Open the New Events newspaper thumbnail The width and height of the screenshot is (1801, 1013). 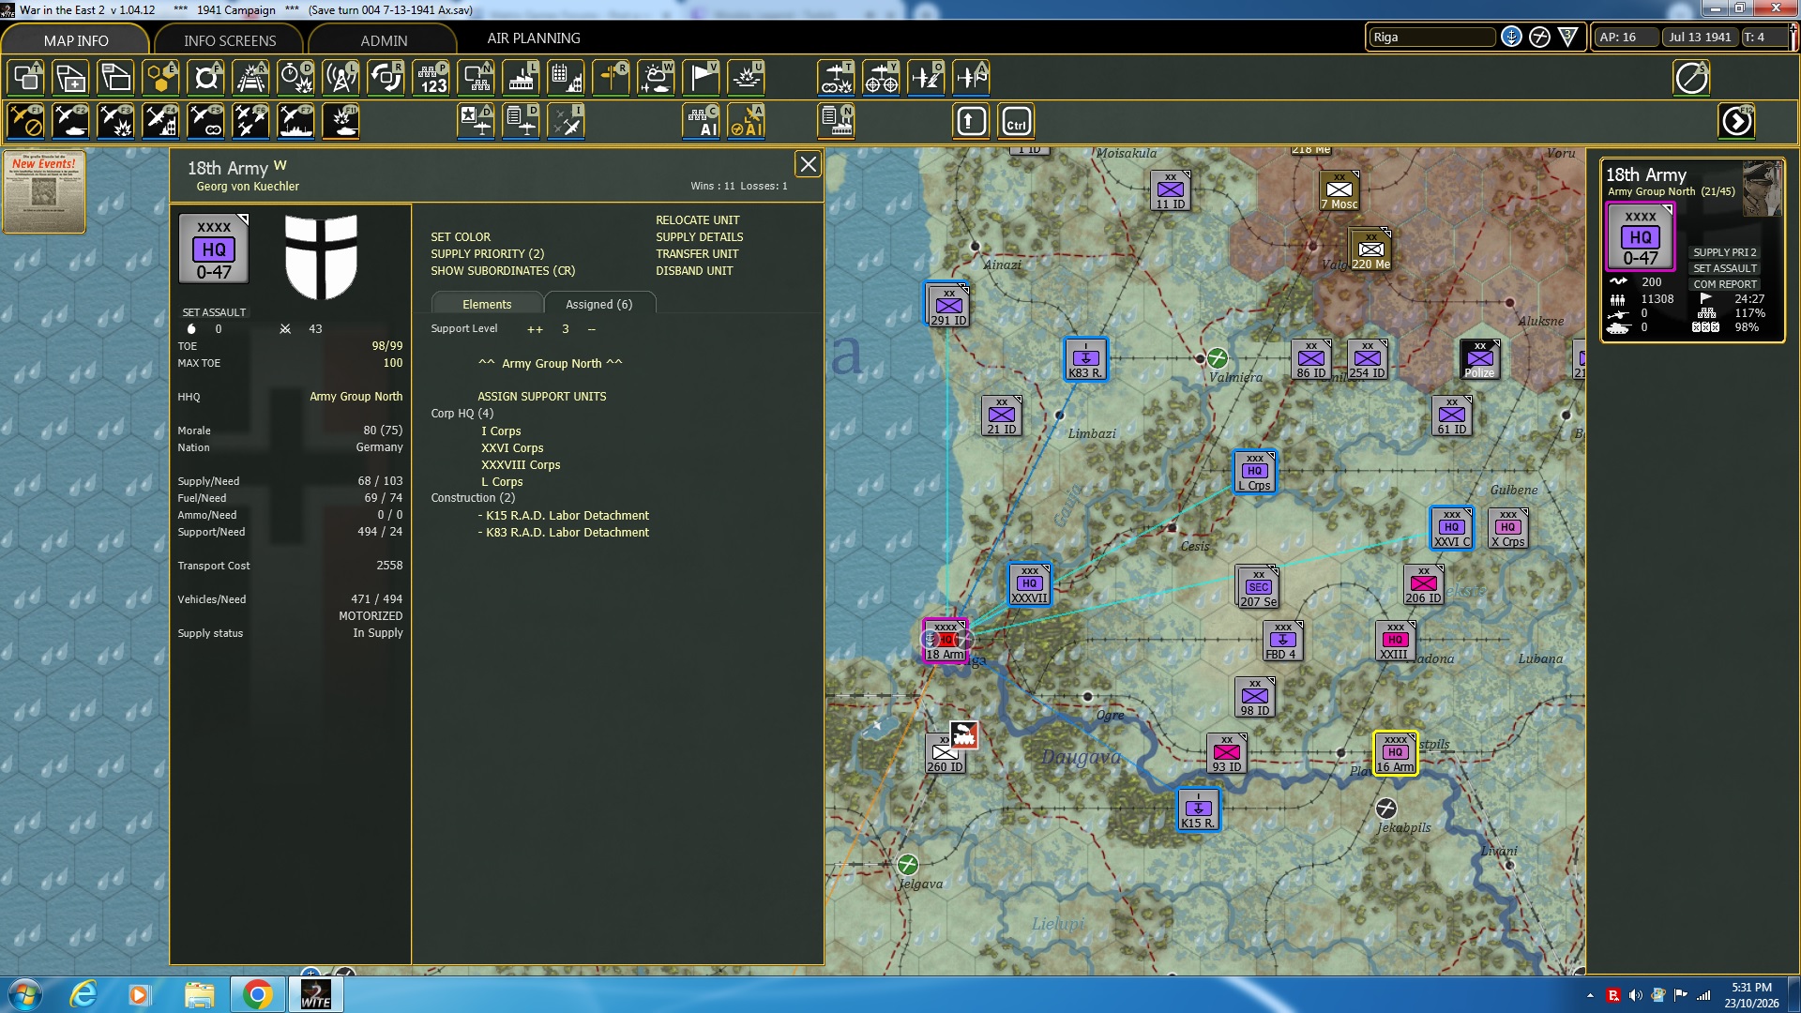[44, 191]
